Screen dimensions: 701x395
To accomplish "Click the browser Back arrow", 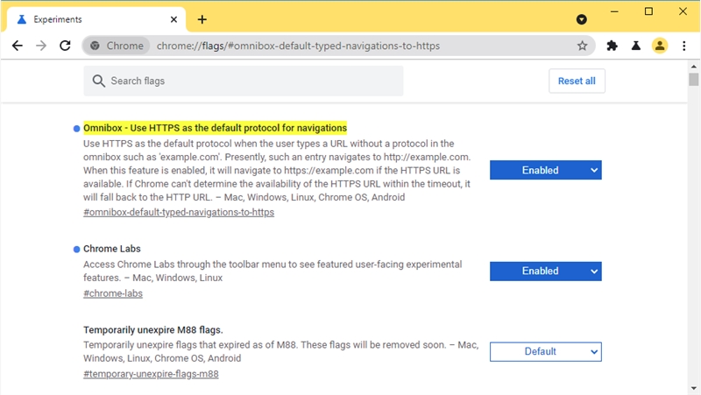I will [x=17, y=46].
